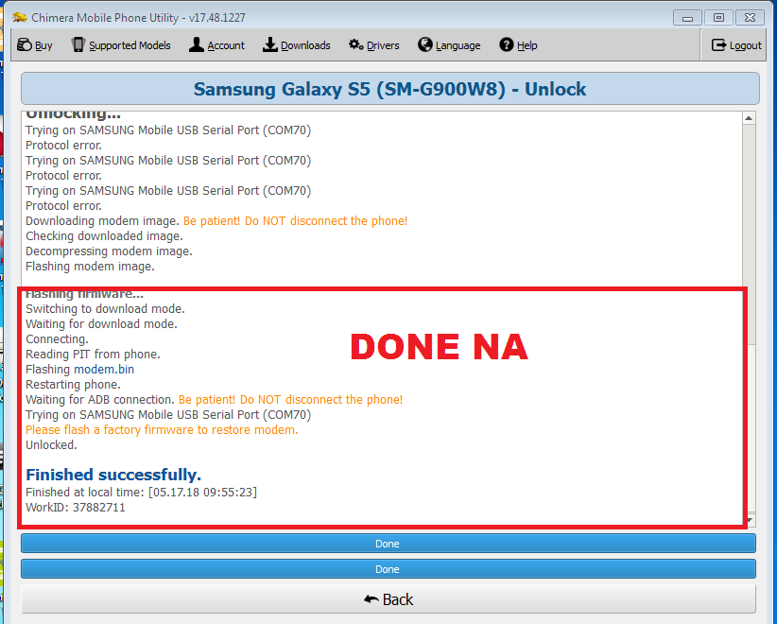Viewport: 777px width, 624px height.
Task: Click the 'Connecting.' log line
Action: tap(57, 339)
